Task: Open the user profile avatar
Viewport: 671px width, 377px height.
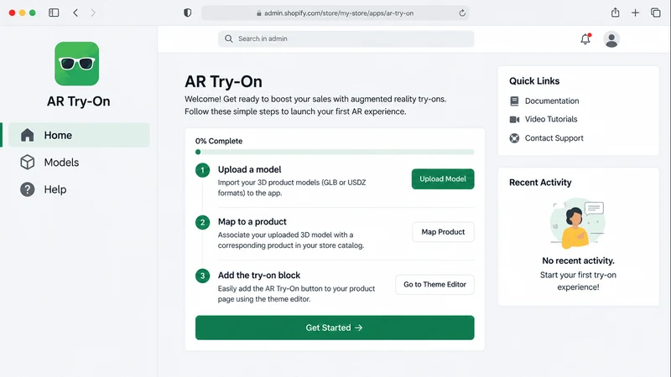Action: tap(611, 39)
